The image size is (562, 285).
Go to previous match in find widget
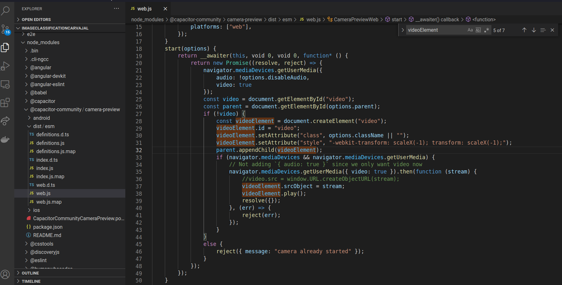pyautogui.click(x=524, y=30)
